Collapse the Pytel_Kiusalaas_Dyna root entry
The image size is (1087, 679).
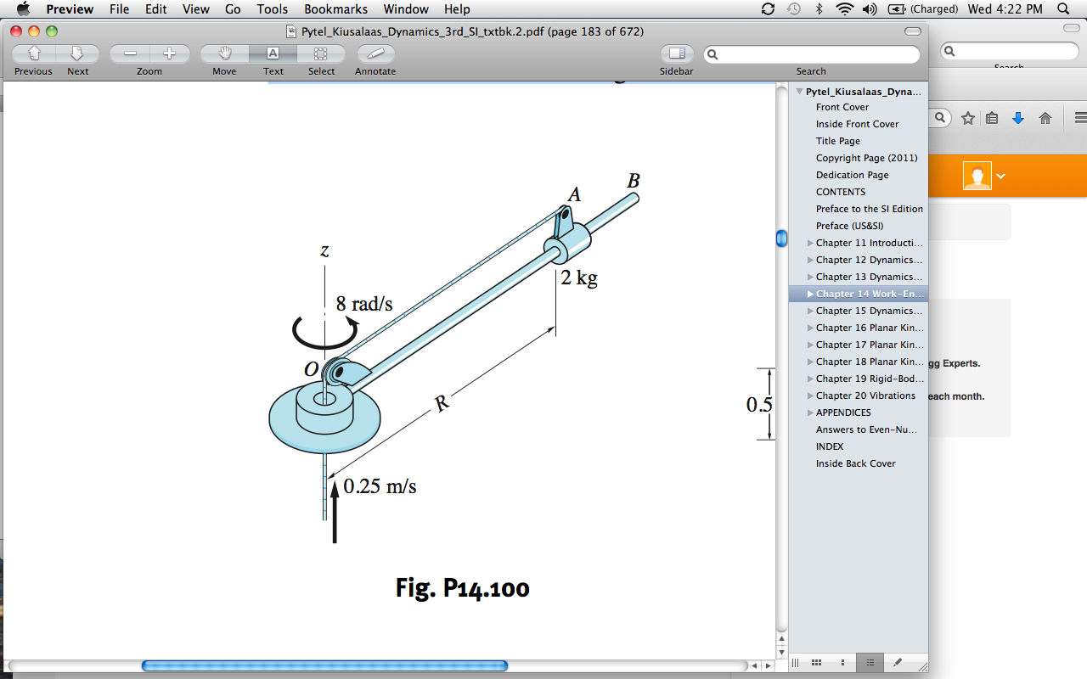tap(799, 91)
